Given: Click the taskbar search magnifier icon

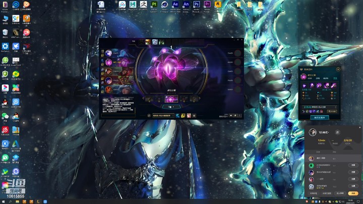Looking at the screenshot, I should (10, 201).
